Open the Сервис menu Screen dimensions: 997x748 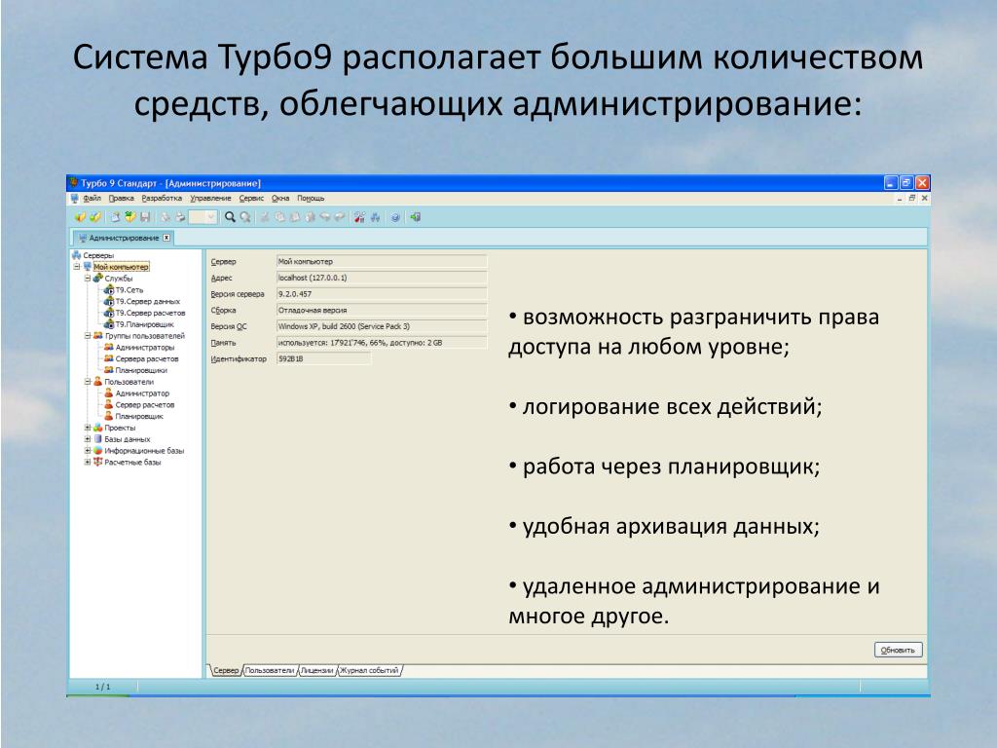point(251,199)
